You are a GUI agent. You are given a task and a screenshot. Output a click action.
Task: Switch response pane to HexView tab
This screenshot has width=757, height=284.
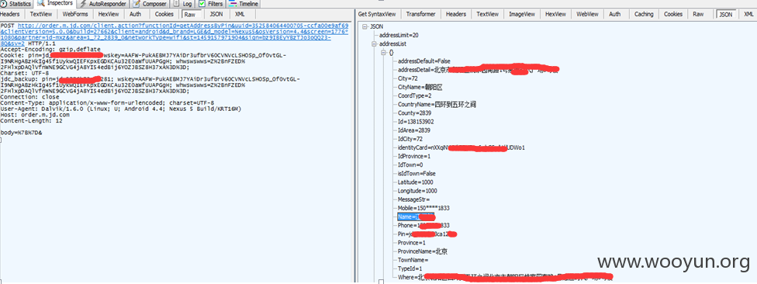coord(555,14)
